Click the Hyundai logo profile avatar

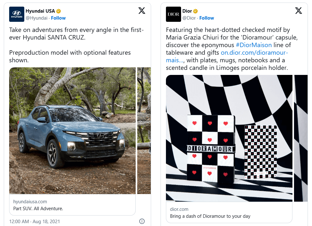pos(17,14)
